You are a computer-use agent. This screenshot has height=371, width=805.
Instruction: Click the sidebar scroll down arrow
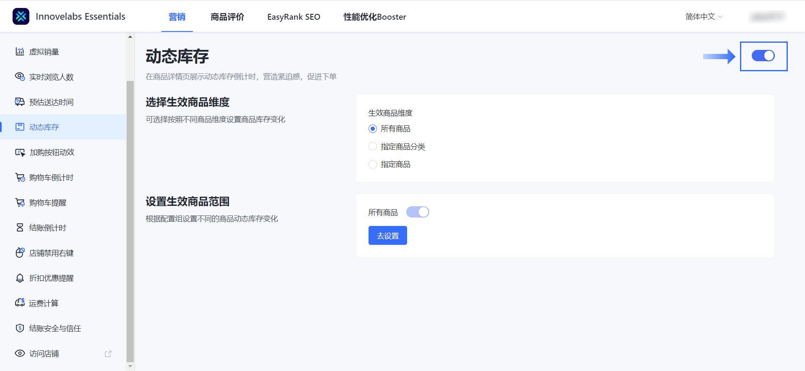tap(130, 366)
